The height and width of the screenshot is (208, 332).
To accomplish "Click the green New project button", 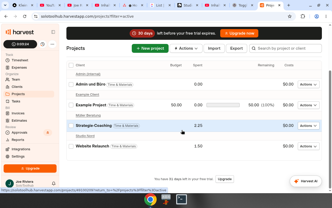I will 150,48.
